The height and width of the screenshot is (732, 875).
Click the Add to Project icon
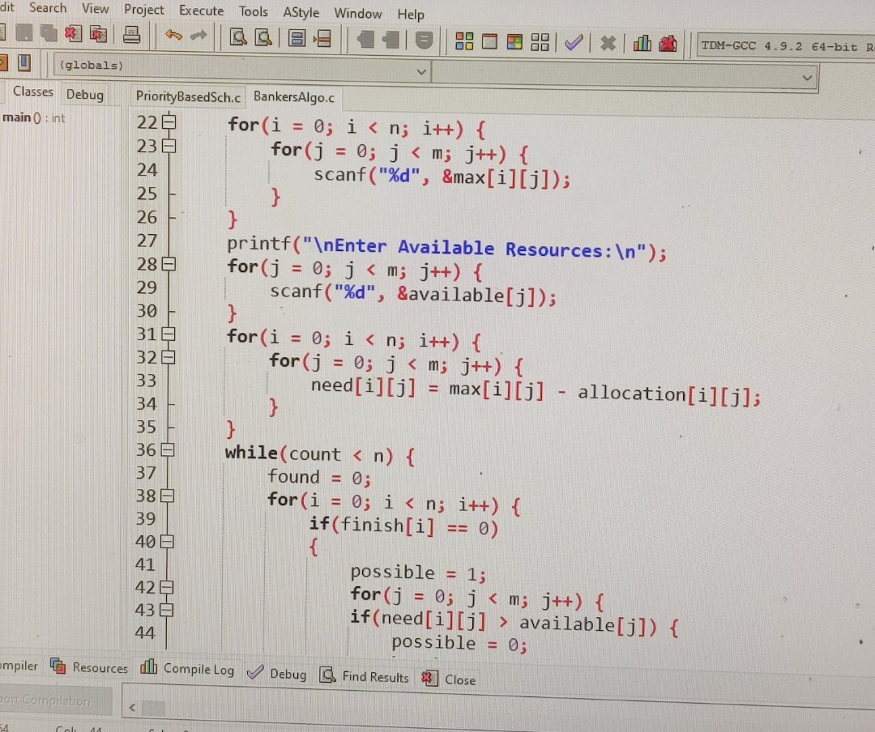point(365,39)
